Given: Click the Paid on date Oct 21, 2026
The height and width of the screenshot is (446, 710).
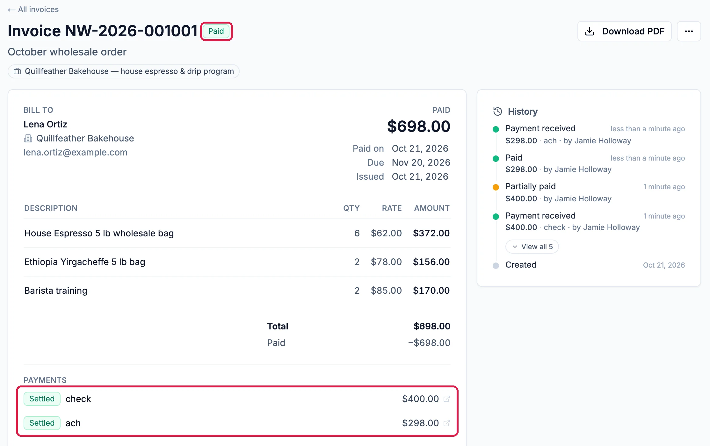Looking at the screenshot, I should coord(420,148).
